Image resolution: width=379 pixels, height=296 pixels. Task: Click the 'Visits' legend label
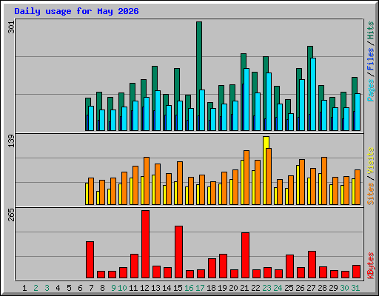[x=371, y=161]
